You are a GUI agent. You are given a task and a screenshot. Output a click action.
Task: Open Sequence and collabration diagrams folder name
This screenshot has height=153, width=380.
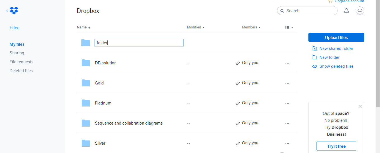(x=129, y=123)
